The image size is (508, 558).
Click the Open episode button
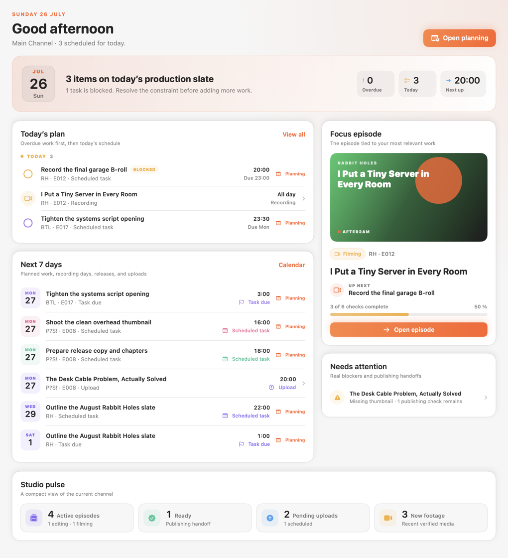click(x=409, y=330)
